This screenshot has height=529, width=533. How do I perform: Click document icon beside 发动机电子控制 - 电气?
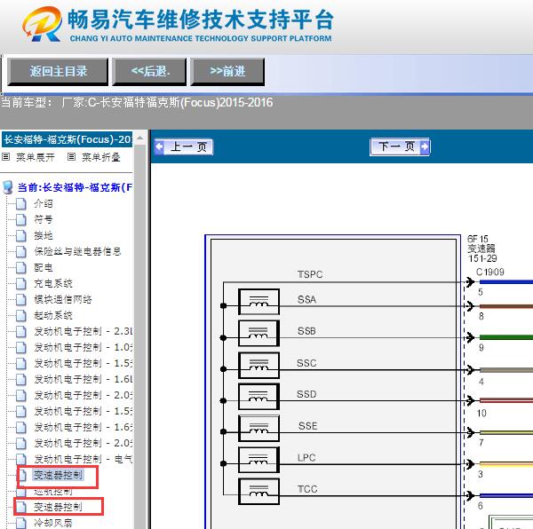21,459
